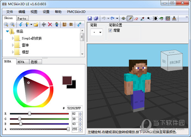Click the new skin character icon
Viewport: 191px width, 137px height.
[27, 24]
